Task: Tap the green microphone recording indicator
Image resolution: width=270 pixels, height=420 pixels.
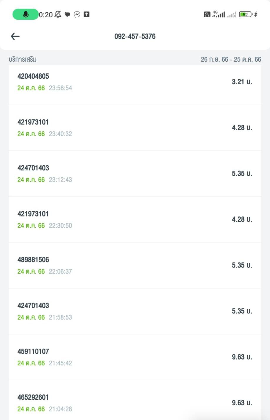Action: pos(26,14)
